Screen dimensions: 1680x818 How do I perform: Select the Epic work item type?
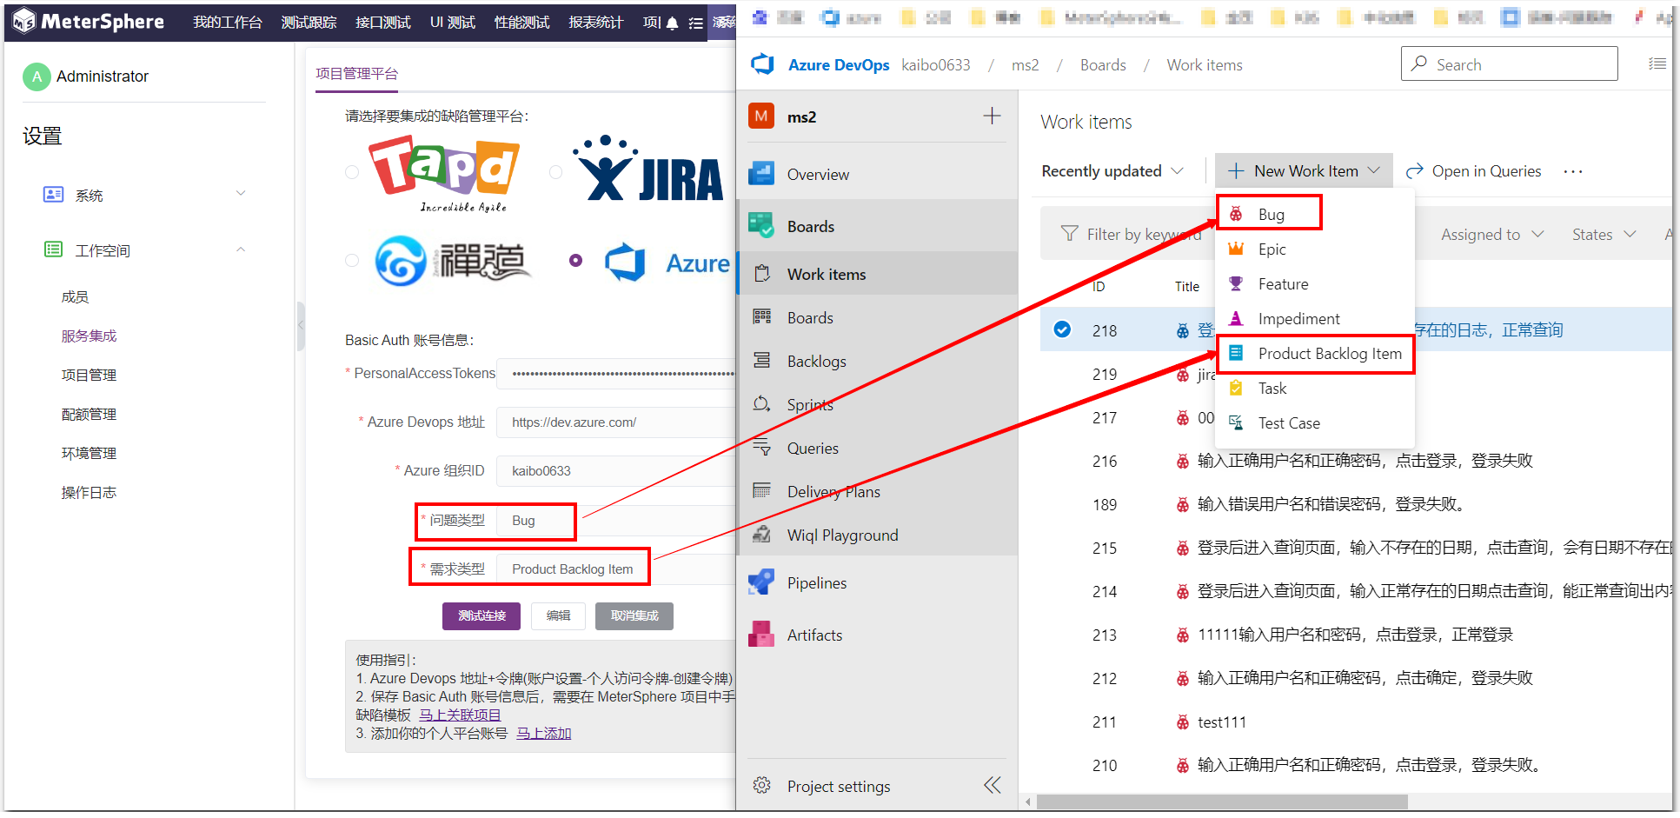pyautogui.click(x=1271, y=249)
